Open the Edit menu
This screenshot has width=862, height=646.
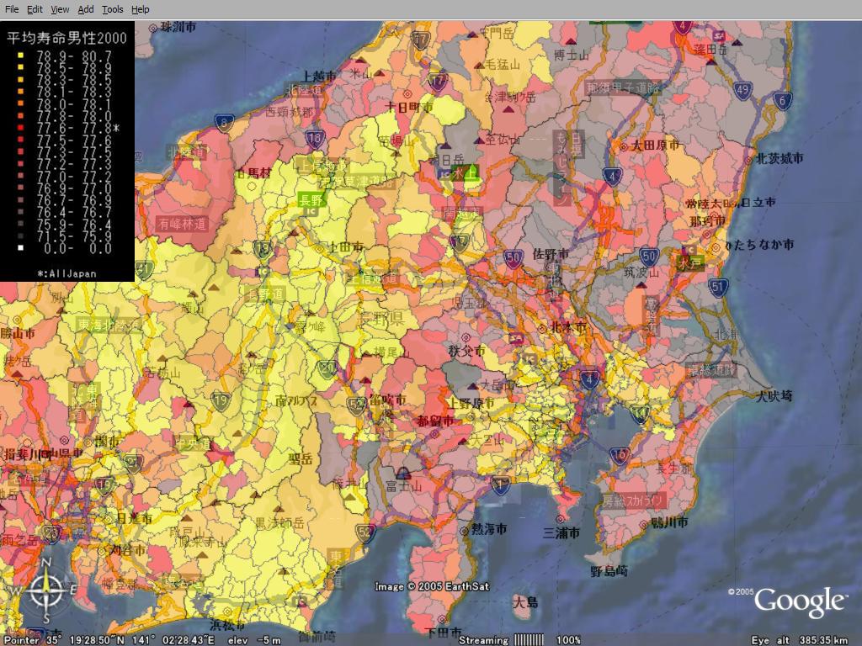click(x=35, y=9)
